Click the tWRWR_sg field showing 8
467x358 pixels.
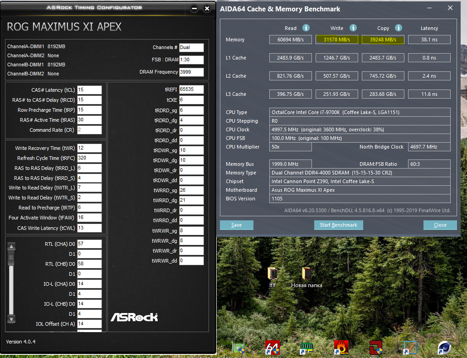tap(191, 231)
